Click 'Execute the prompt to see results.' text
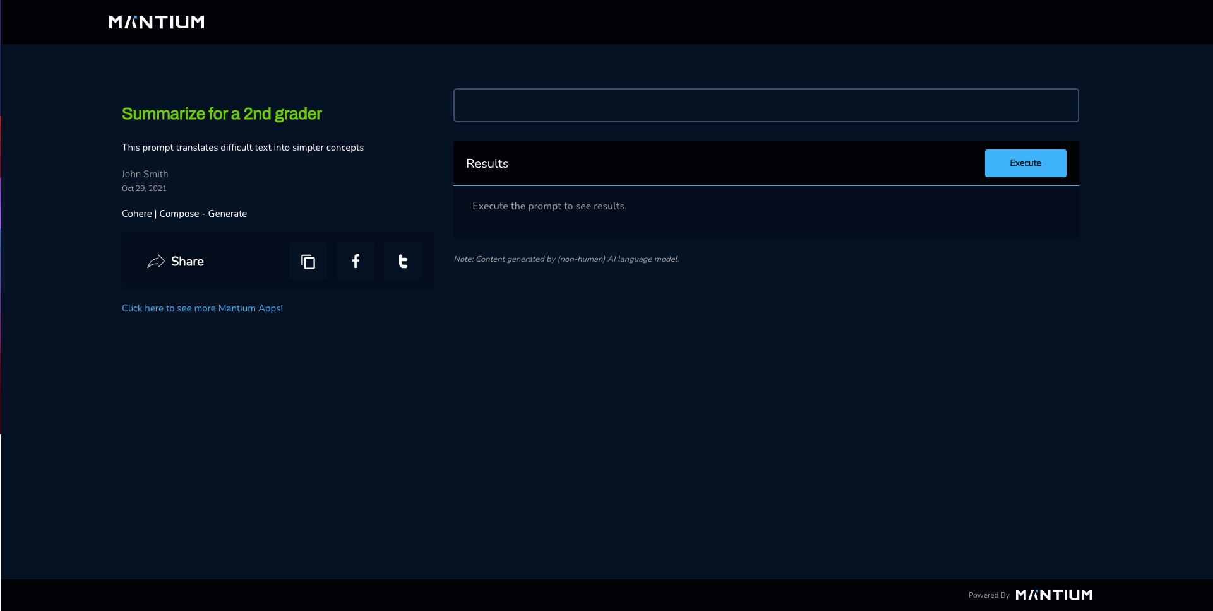Image resolution: width=1213 pixels, height=611 pixels. (549, 206)
